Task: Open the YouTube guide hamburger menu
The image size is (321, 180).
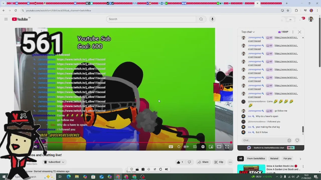Action: 6,19
